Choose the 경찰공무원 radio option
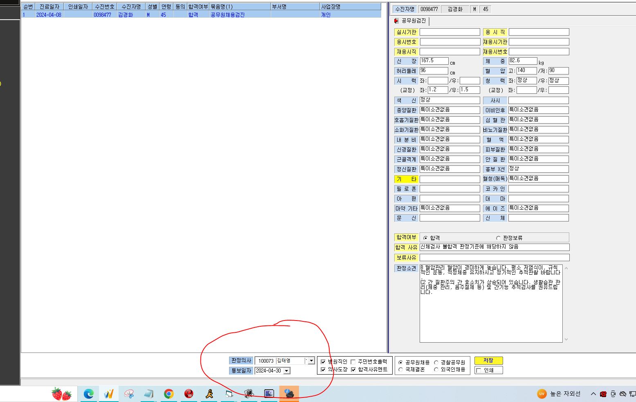Viewport: 636px width, 402px height. [x=436, y=362]
